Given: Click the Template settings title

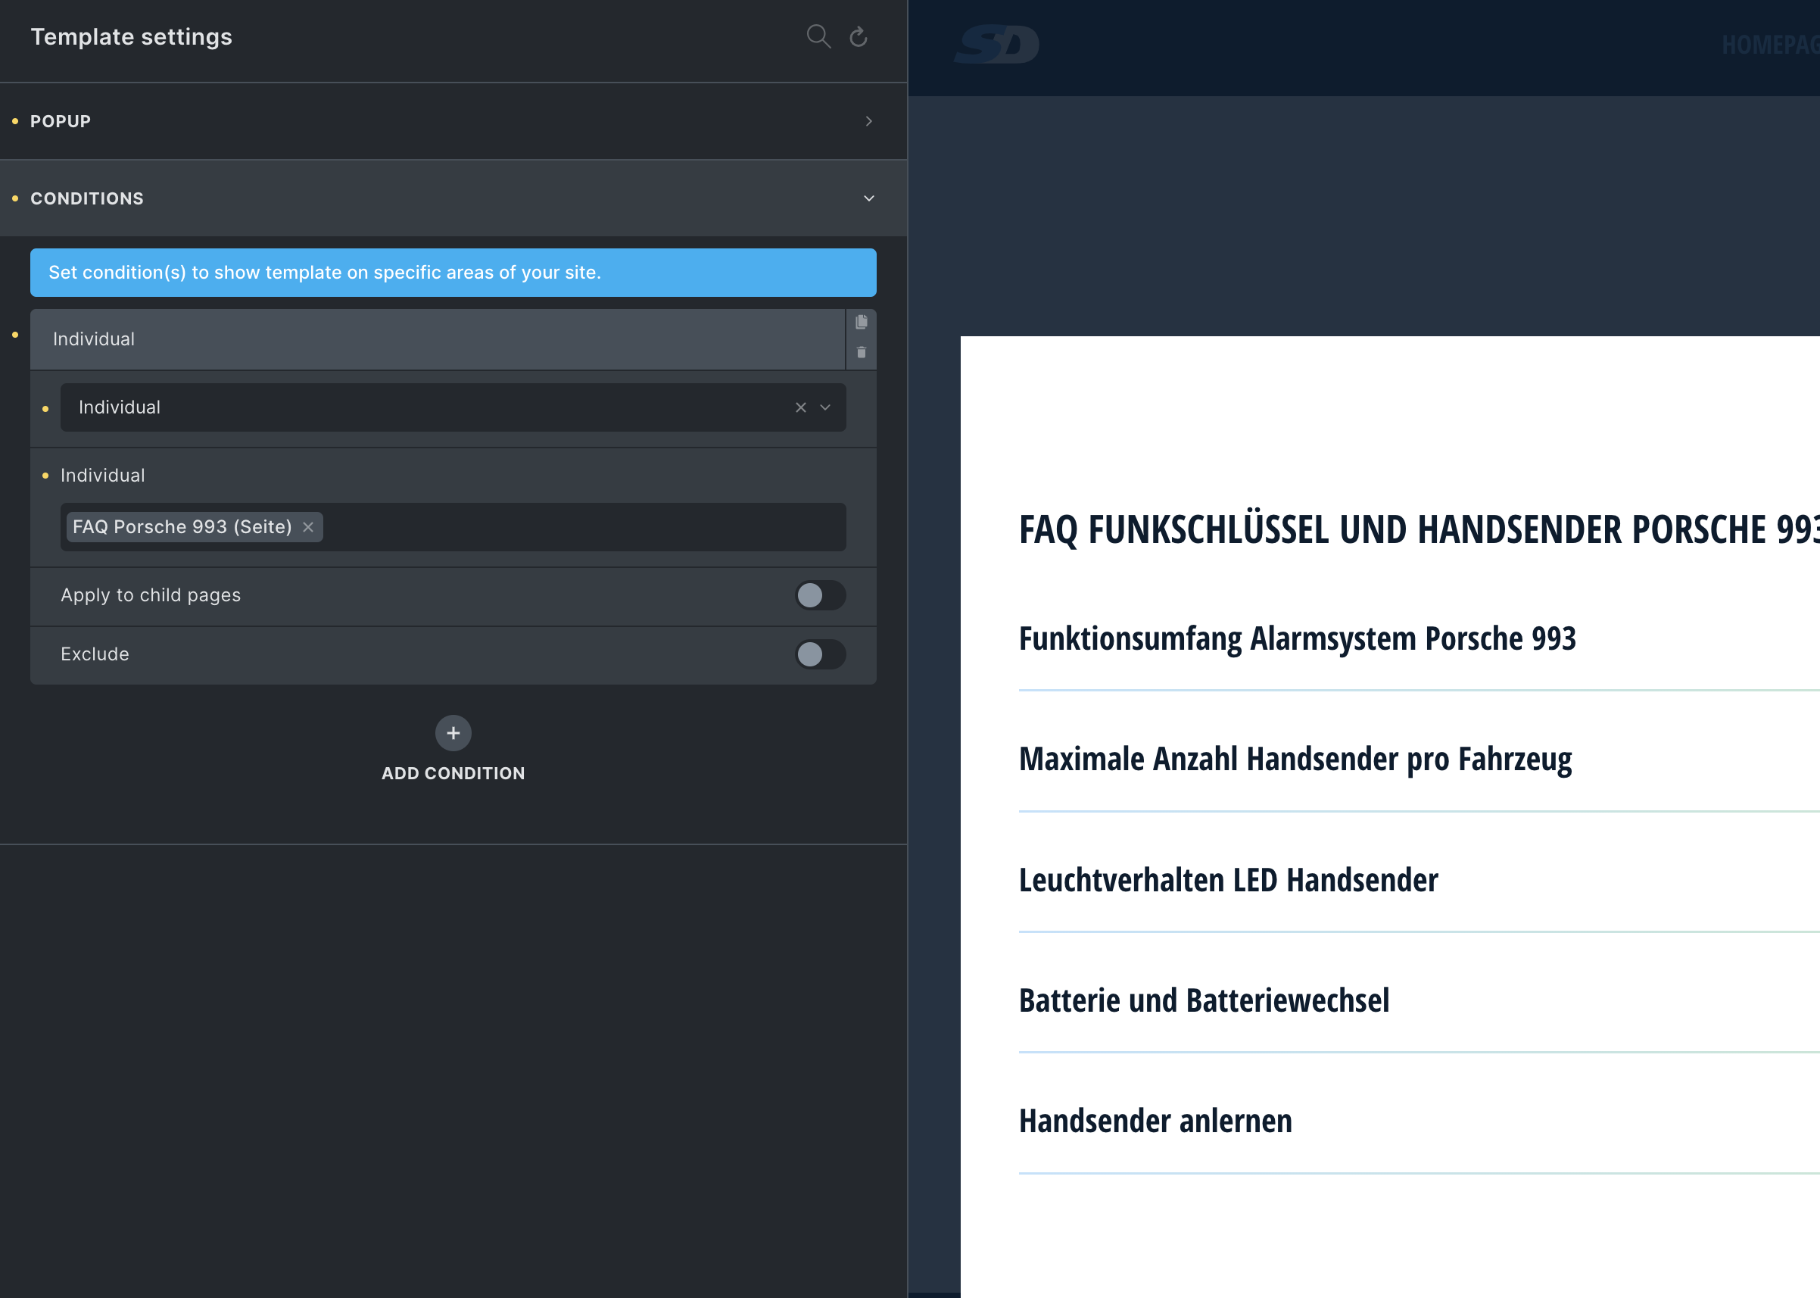Looking at the screenshot, I should click(132, 37).
